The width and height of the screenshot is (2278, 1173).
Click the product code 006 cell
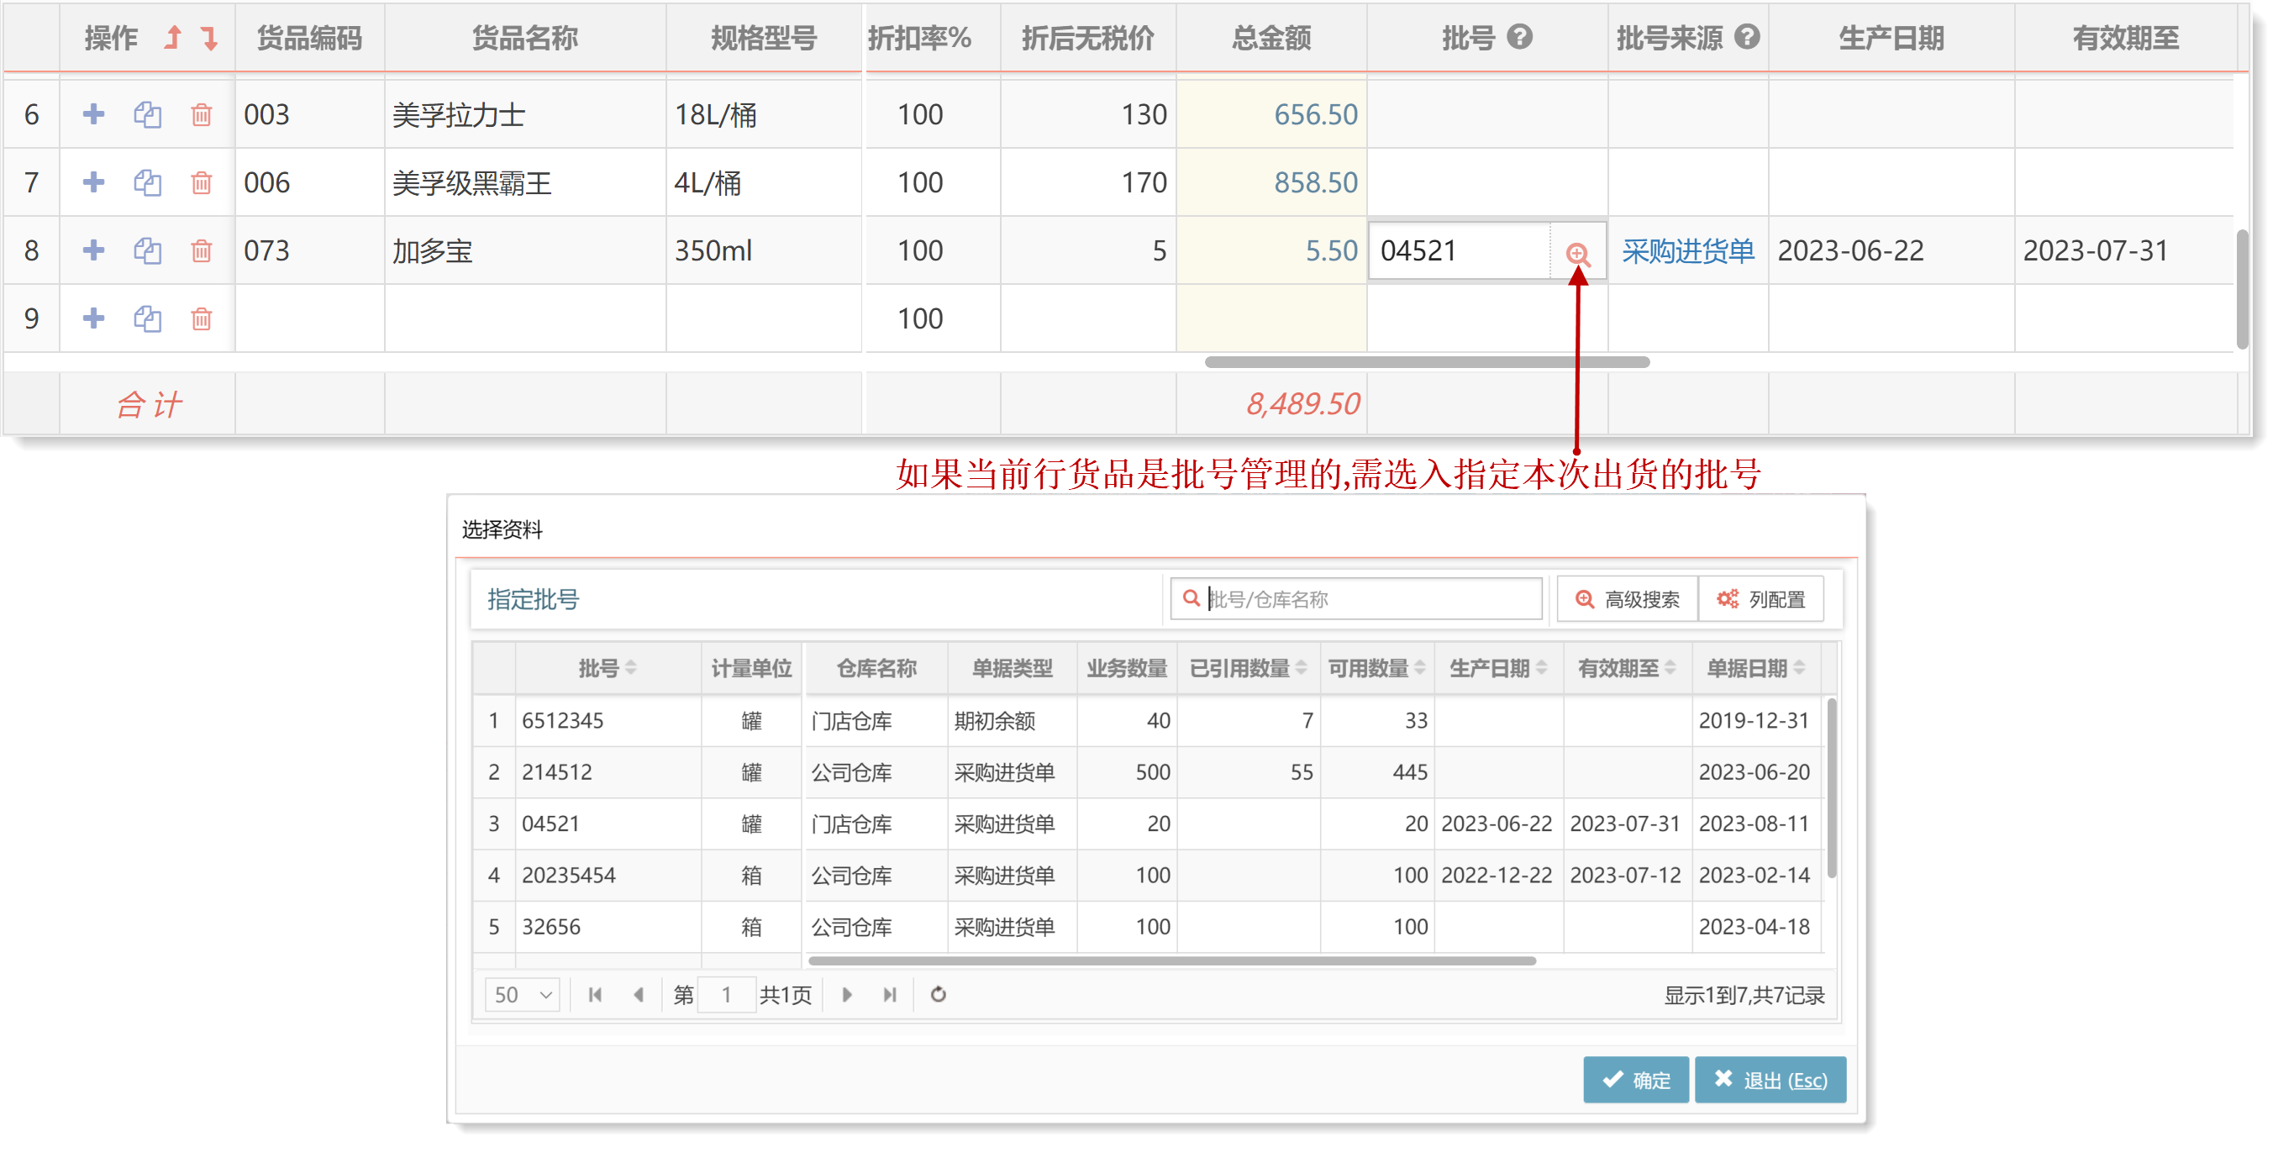[309, 182]
